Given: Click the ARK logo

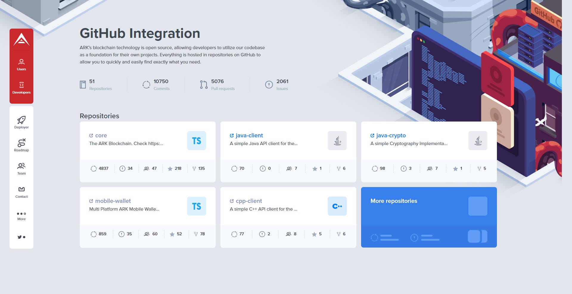Looking at the screenshot, I should 21,40.
